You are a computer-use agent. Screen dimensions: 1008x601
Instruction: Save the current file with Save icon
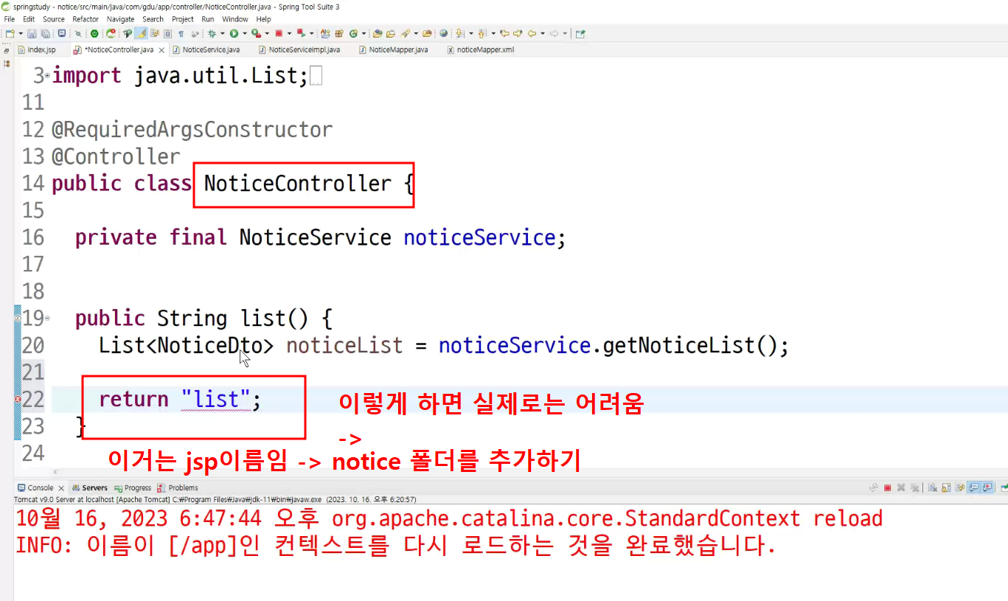pos(32,33)
